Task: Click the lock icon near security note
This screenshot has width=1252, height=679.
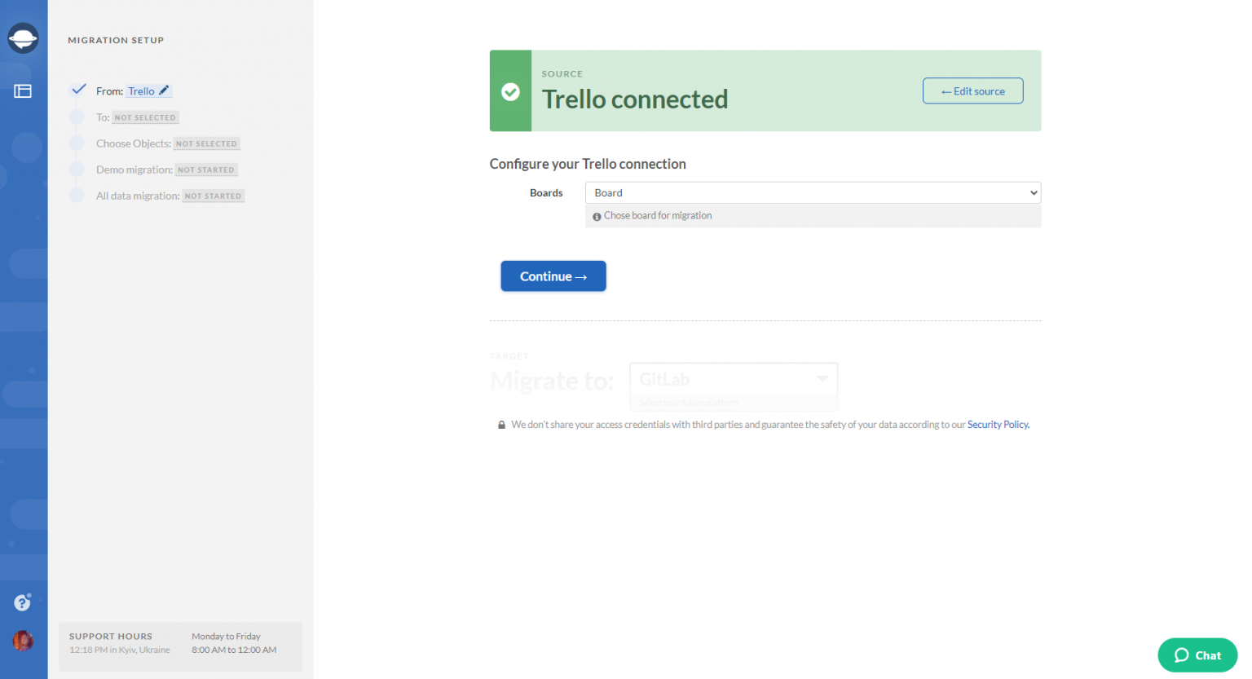Action: pos(501,425)
